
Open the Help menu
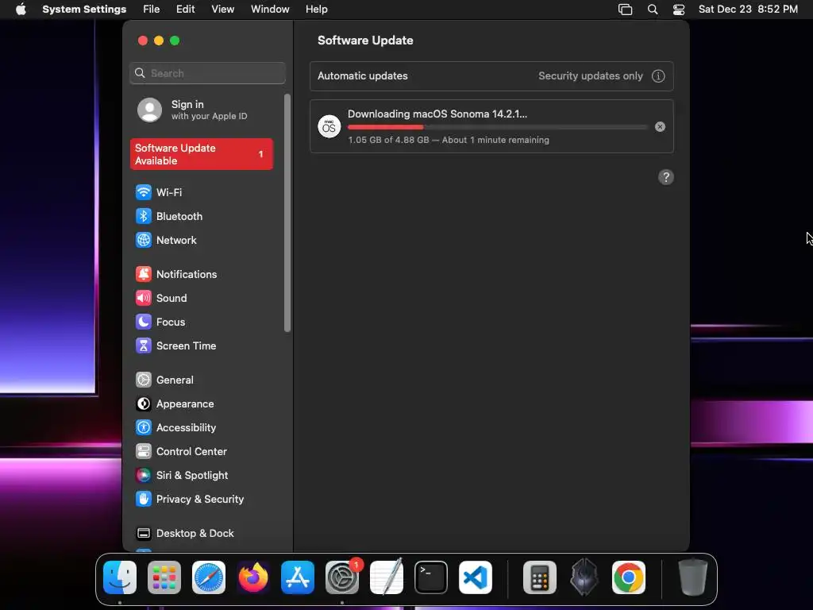coord(316,10)
